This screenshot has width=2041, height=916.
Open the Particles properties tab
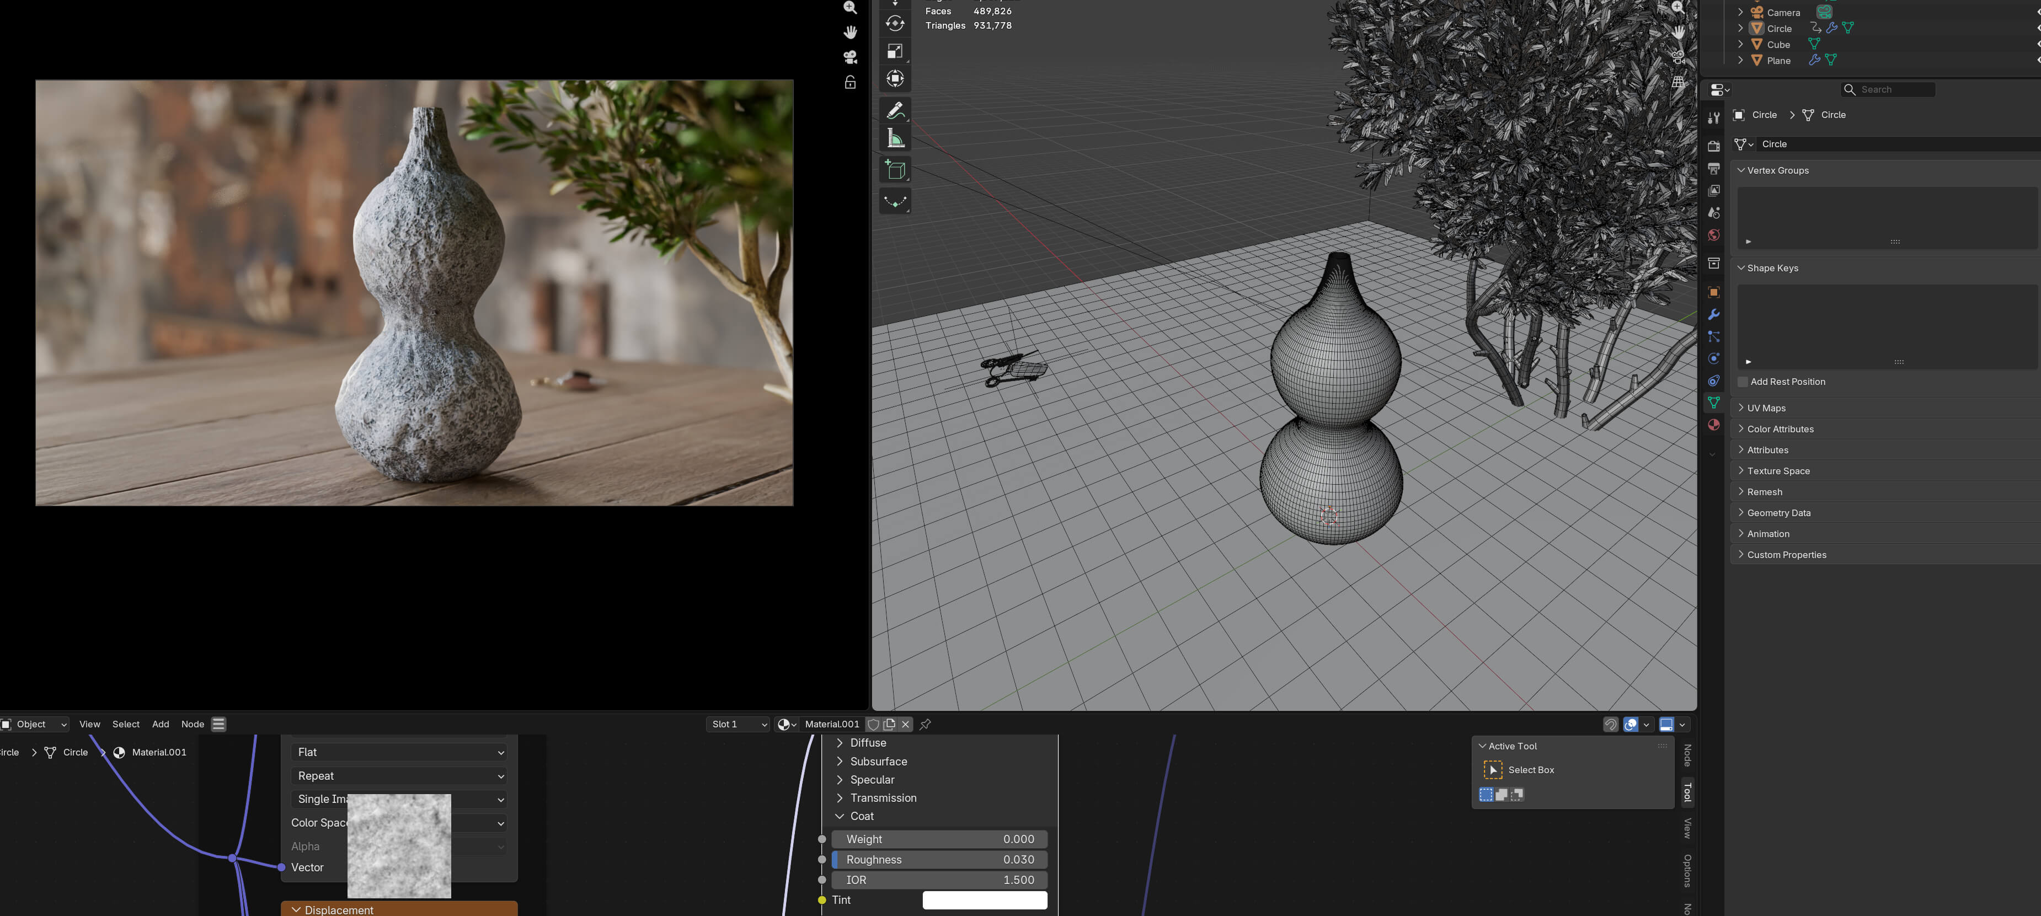pos(1714,337)
